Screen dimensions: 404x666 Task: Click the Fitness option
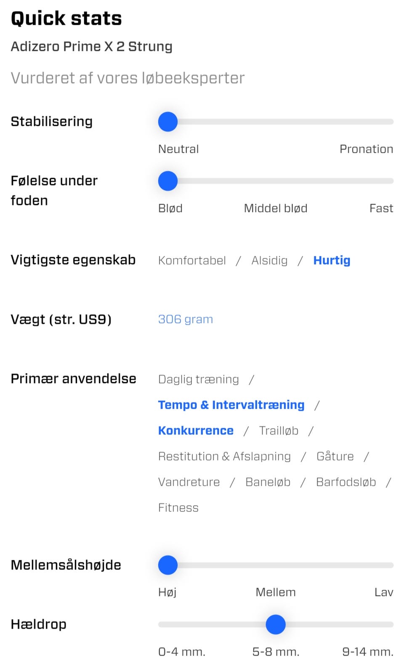(x=178, y=507)
